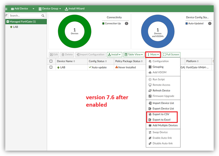Sort by Platform column arrows
The height and width of the screenshot is (156, 219).
pos(198,61)
